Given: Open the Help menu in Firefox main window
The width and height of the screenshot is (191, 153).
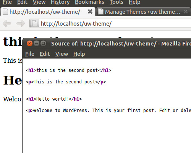Looking at the screenshot, I should point(134,2).
